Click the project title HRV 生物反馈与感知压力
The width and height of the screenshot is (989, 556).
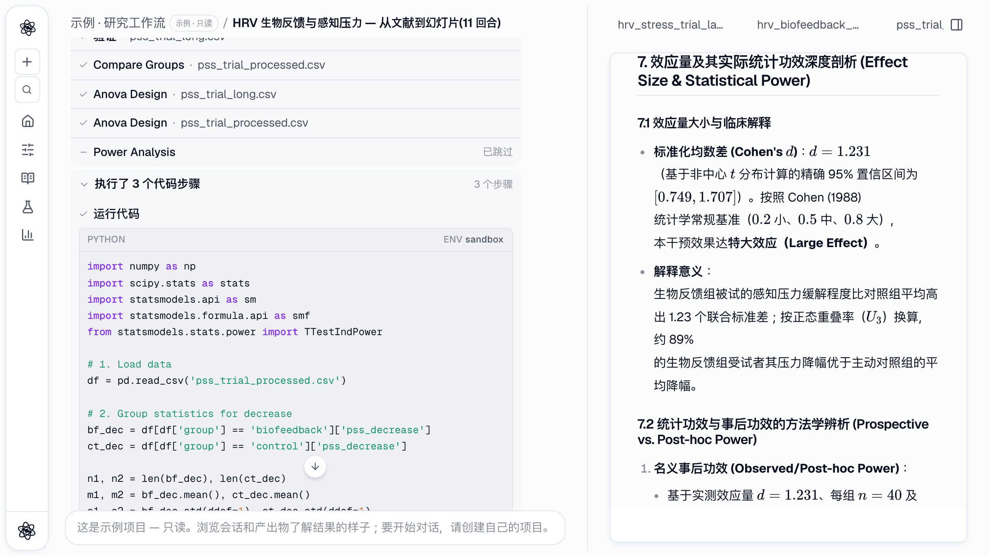[x=366, y=23]
